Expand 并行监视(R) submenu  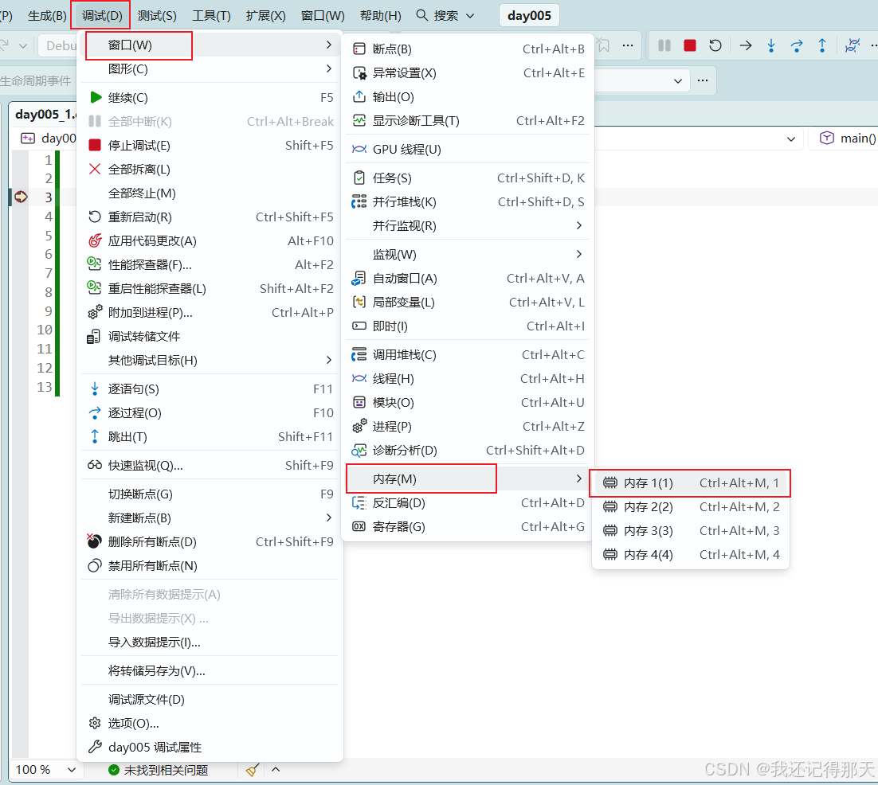pos(468,226)
